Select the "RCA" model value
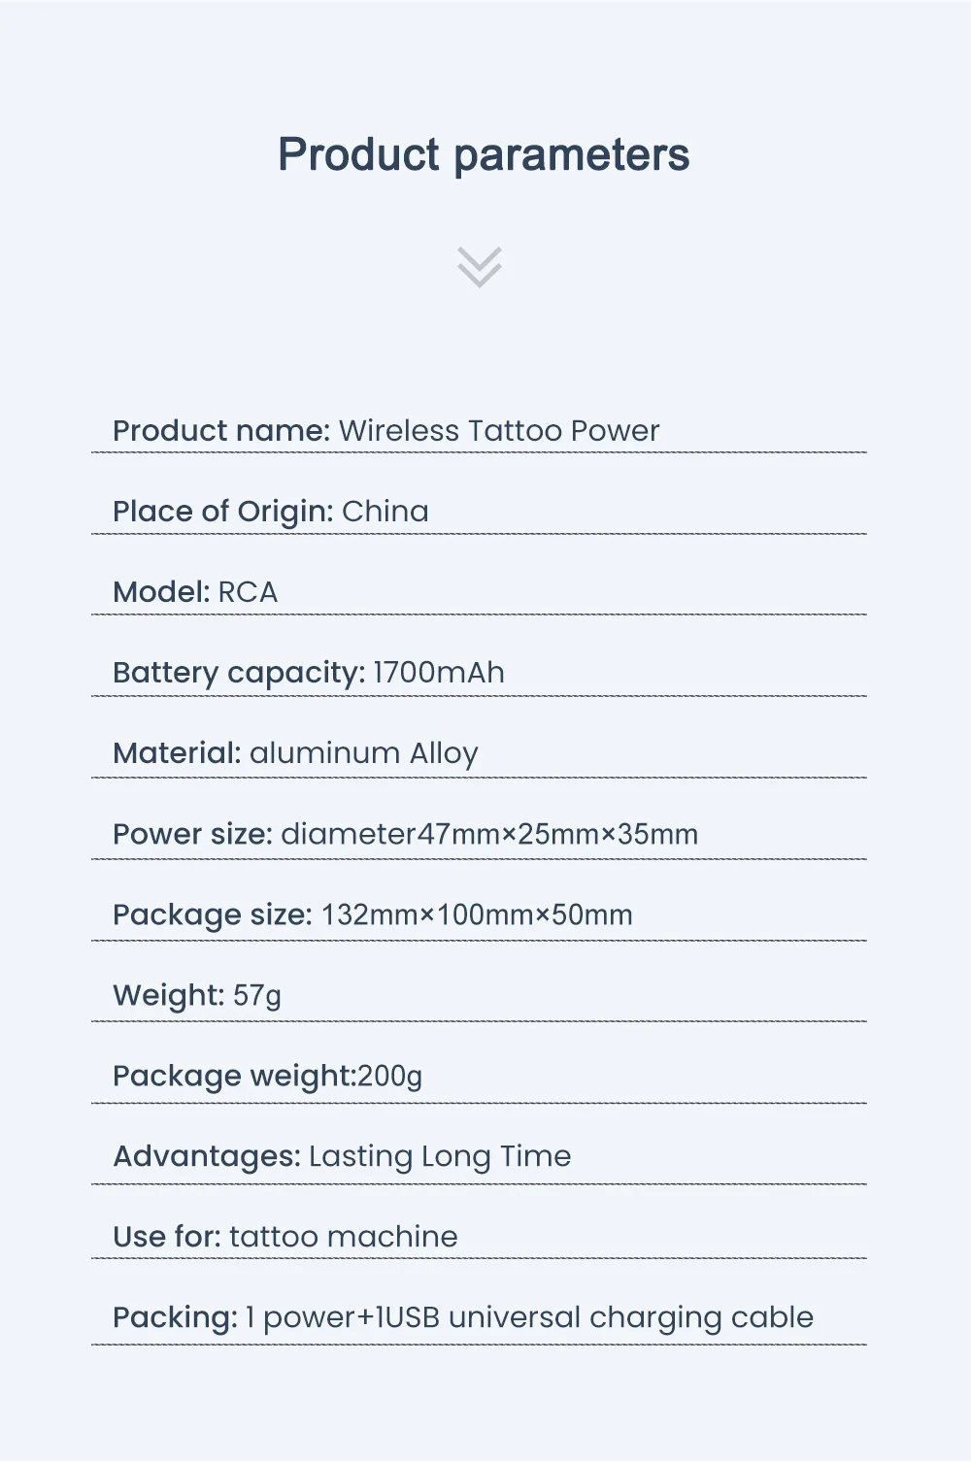971x1462 pixels. click(249, 592)
